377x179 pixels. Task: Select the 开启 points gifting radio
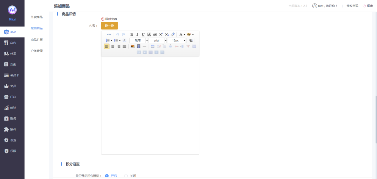[x=107, y=176]
